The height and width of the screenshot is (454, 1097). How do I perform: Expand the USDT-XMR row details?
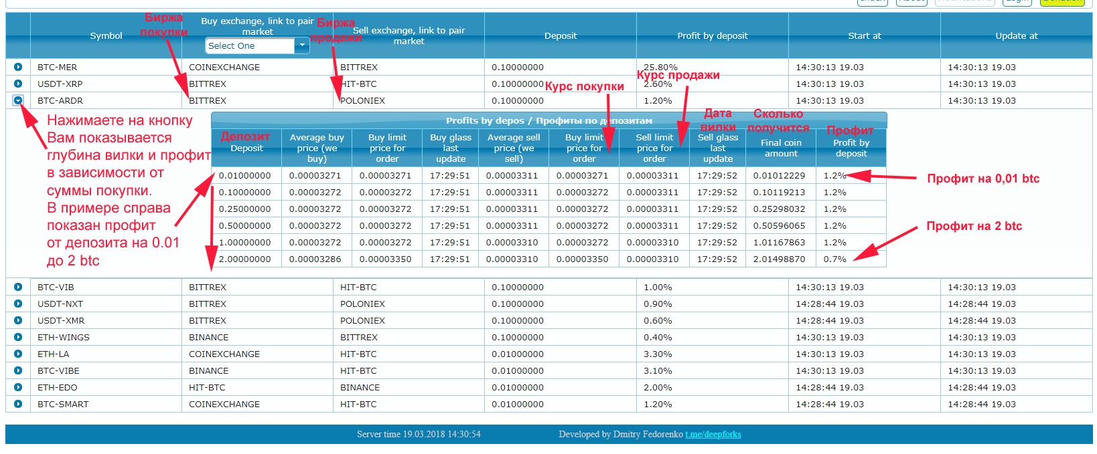pyautogui.click(x=18, y=320)
